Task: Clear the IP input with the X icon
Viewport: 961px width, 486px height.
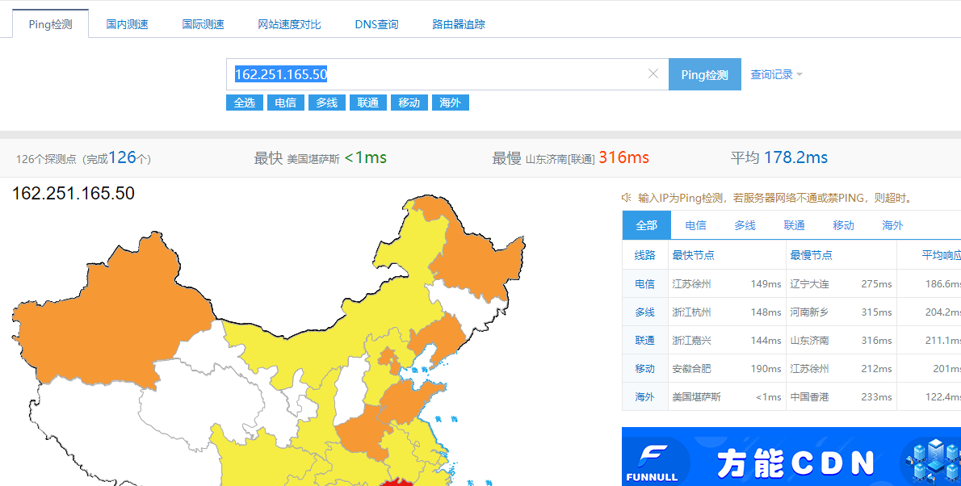Action: [653, 74]
